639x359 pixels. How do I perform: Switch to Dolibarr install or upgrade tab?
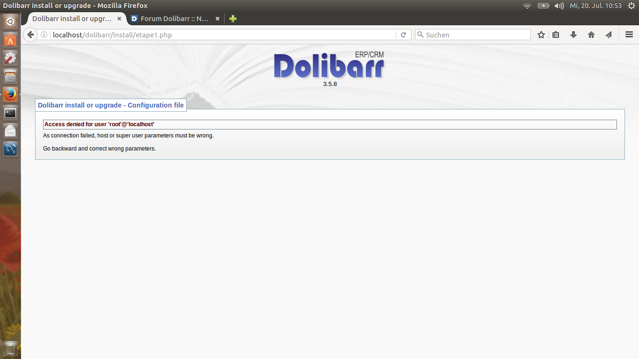click(72, 19)
